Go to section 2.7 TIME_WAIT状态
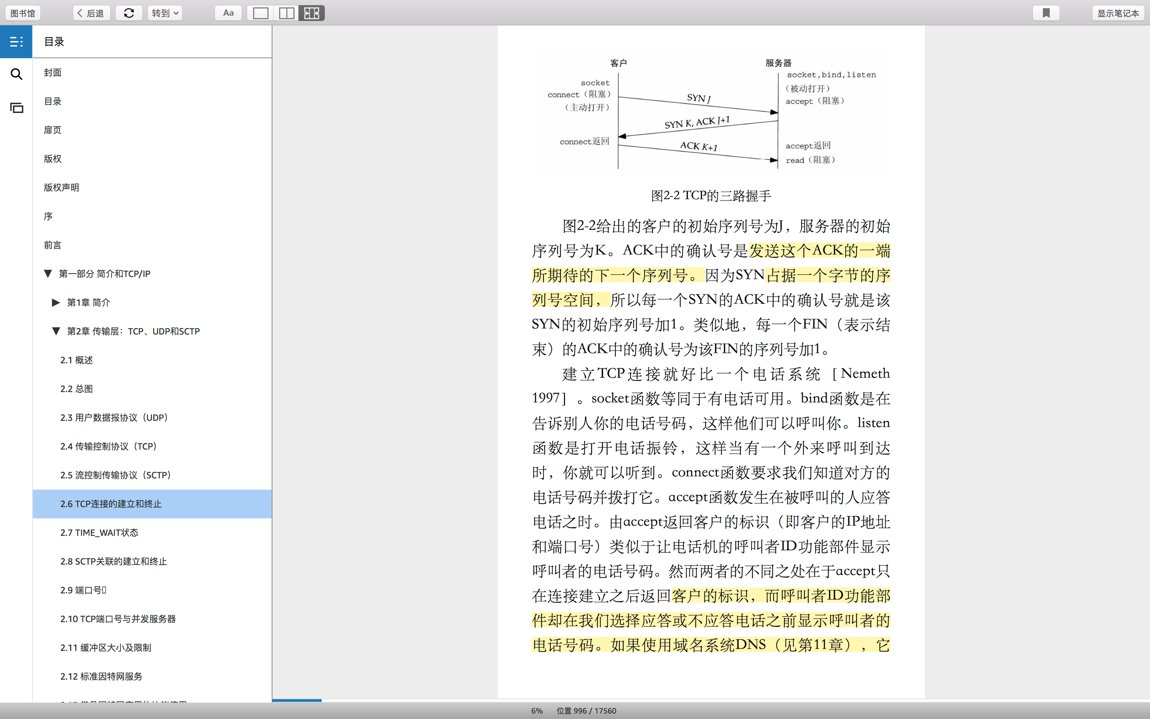This screenshot has height=719, width=1150. (x=99, y=533)
